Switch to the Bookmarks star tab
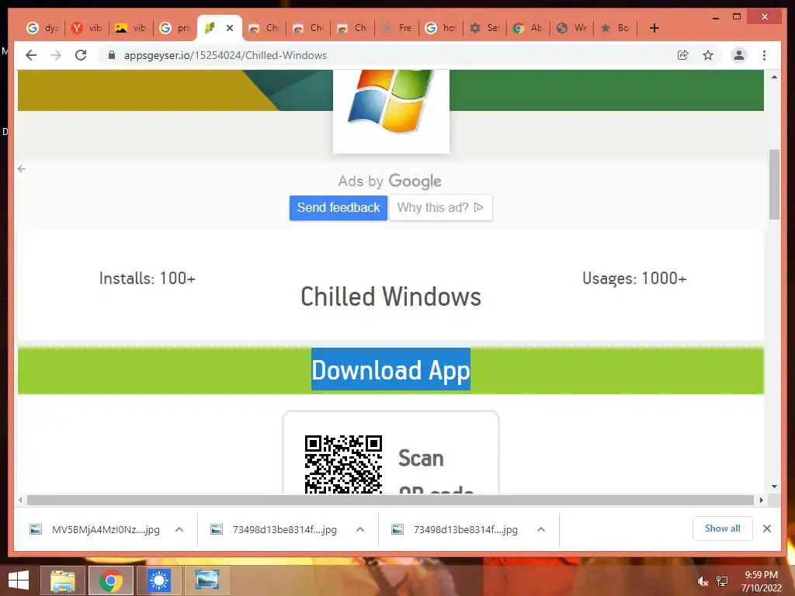The image size is (795, 596). click(x=616, y=28)
